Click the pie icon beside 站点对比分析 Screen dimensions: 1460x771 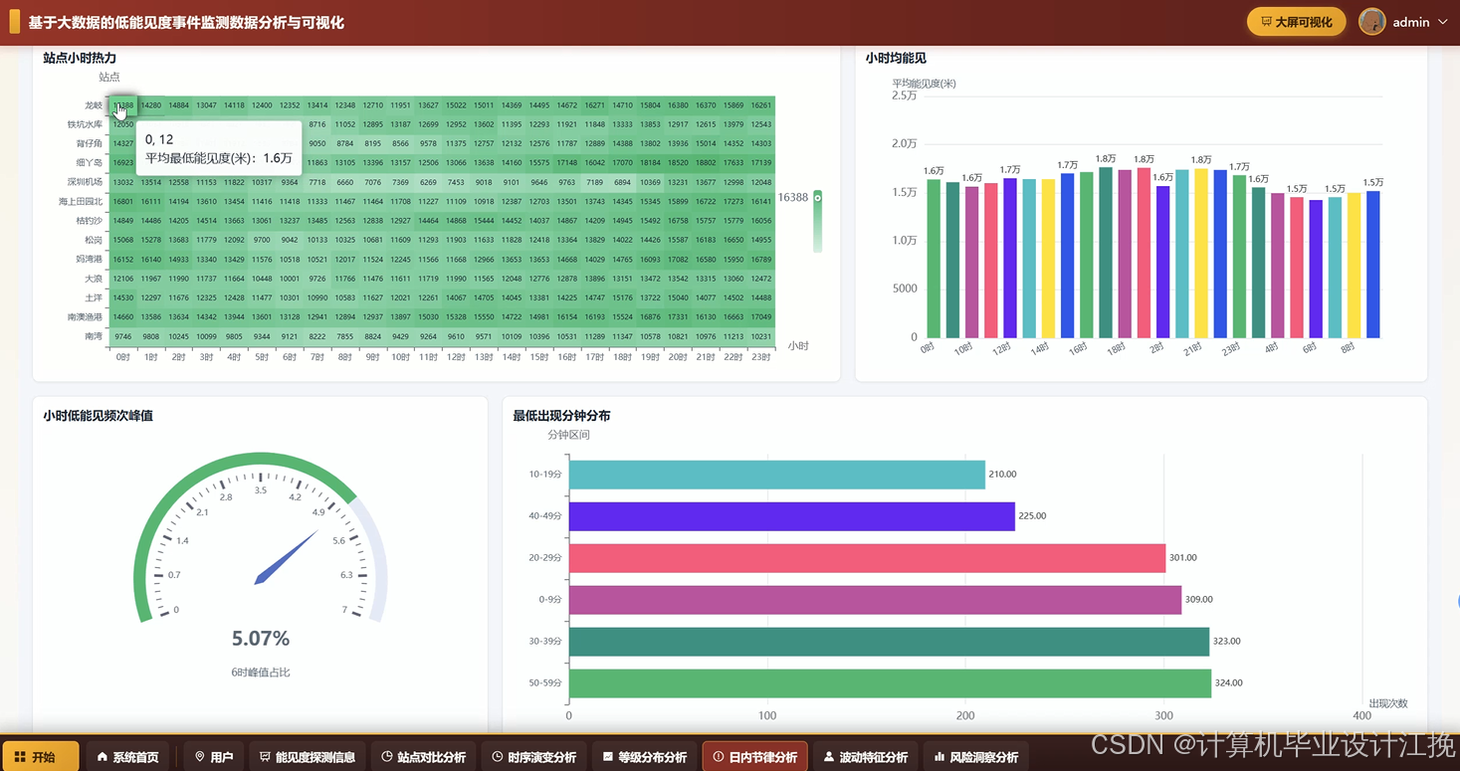tap(387, 757)
